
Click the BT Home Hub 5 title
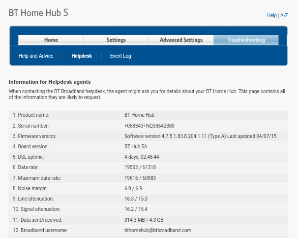pyautogui.click(x=38, y=13)
